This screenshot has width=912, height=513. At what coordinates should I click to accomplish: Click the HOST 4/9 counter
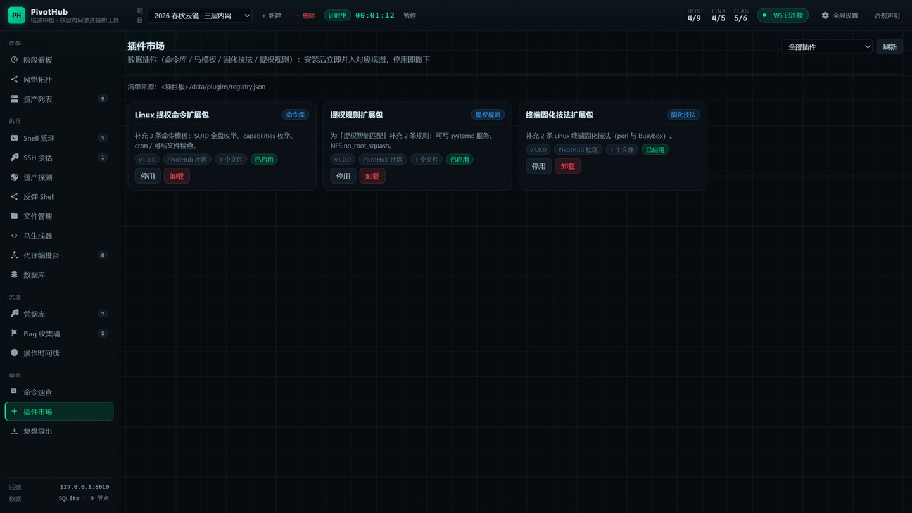[x=695, y=15]
